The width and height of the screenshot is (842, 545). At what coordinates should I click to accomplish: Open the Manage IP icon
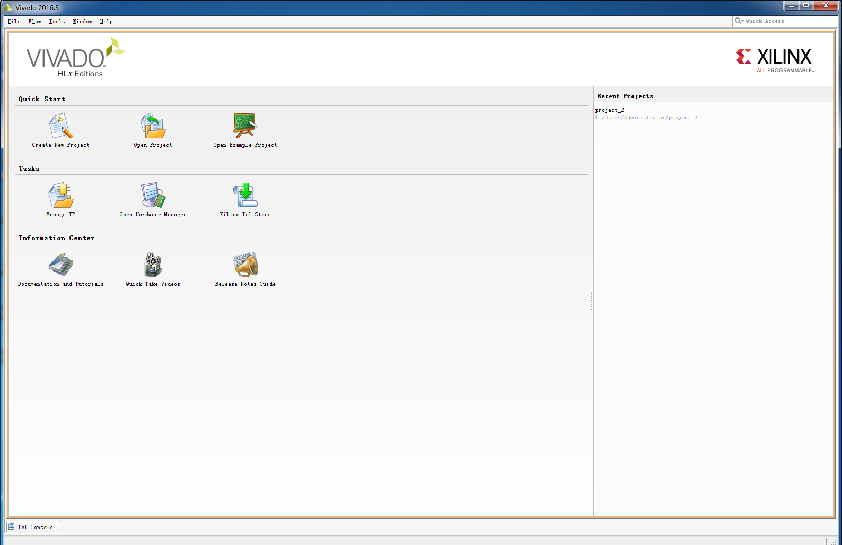click(x=60, y=196)
